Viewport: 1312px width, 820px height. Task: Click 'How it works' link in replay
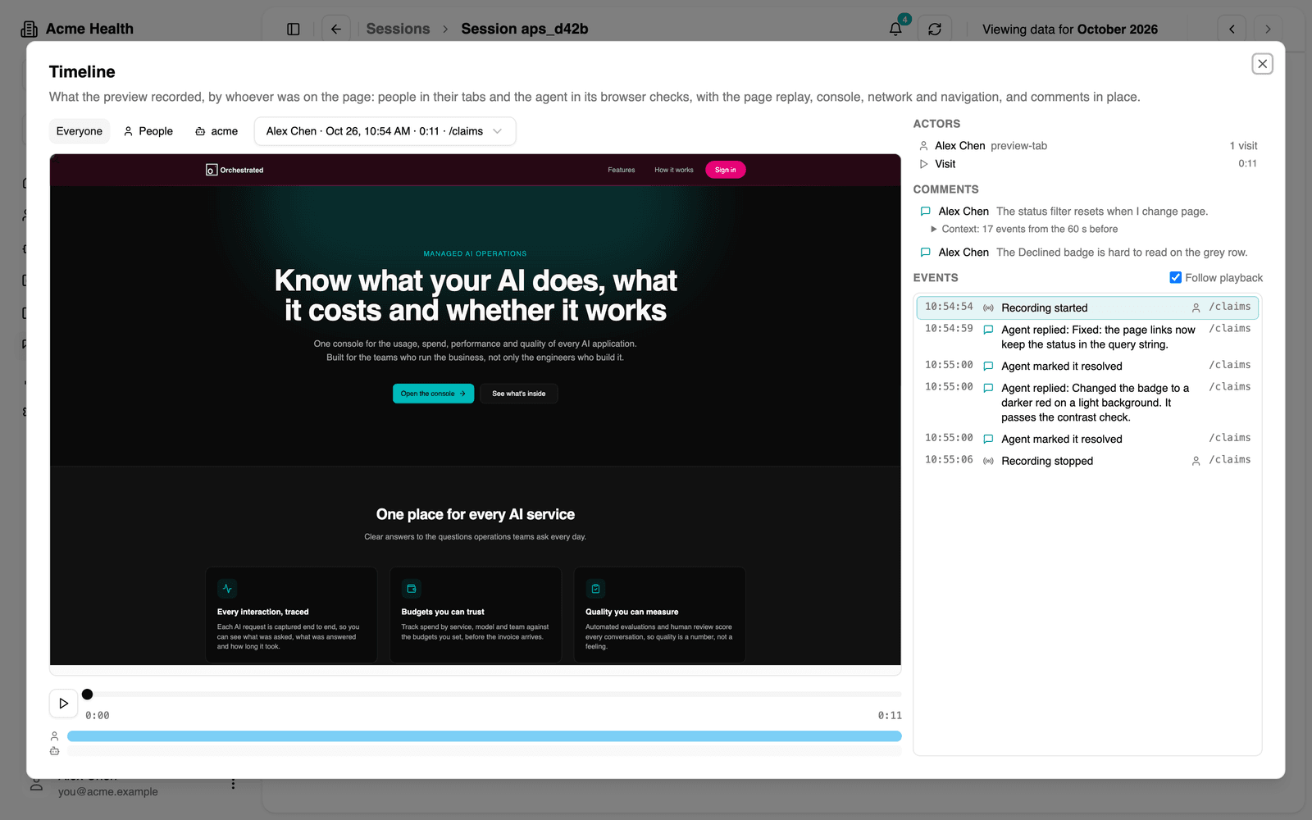pyautogui.click(x=674, y=170)
